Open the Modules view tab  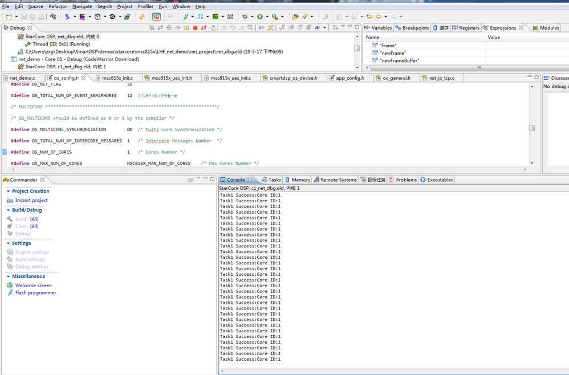point(546,27)
